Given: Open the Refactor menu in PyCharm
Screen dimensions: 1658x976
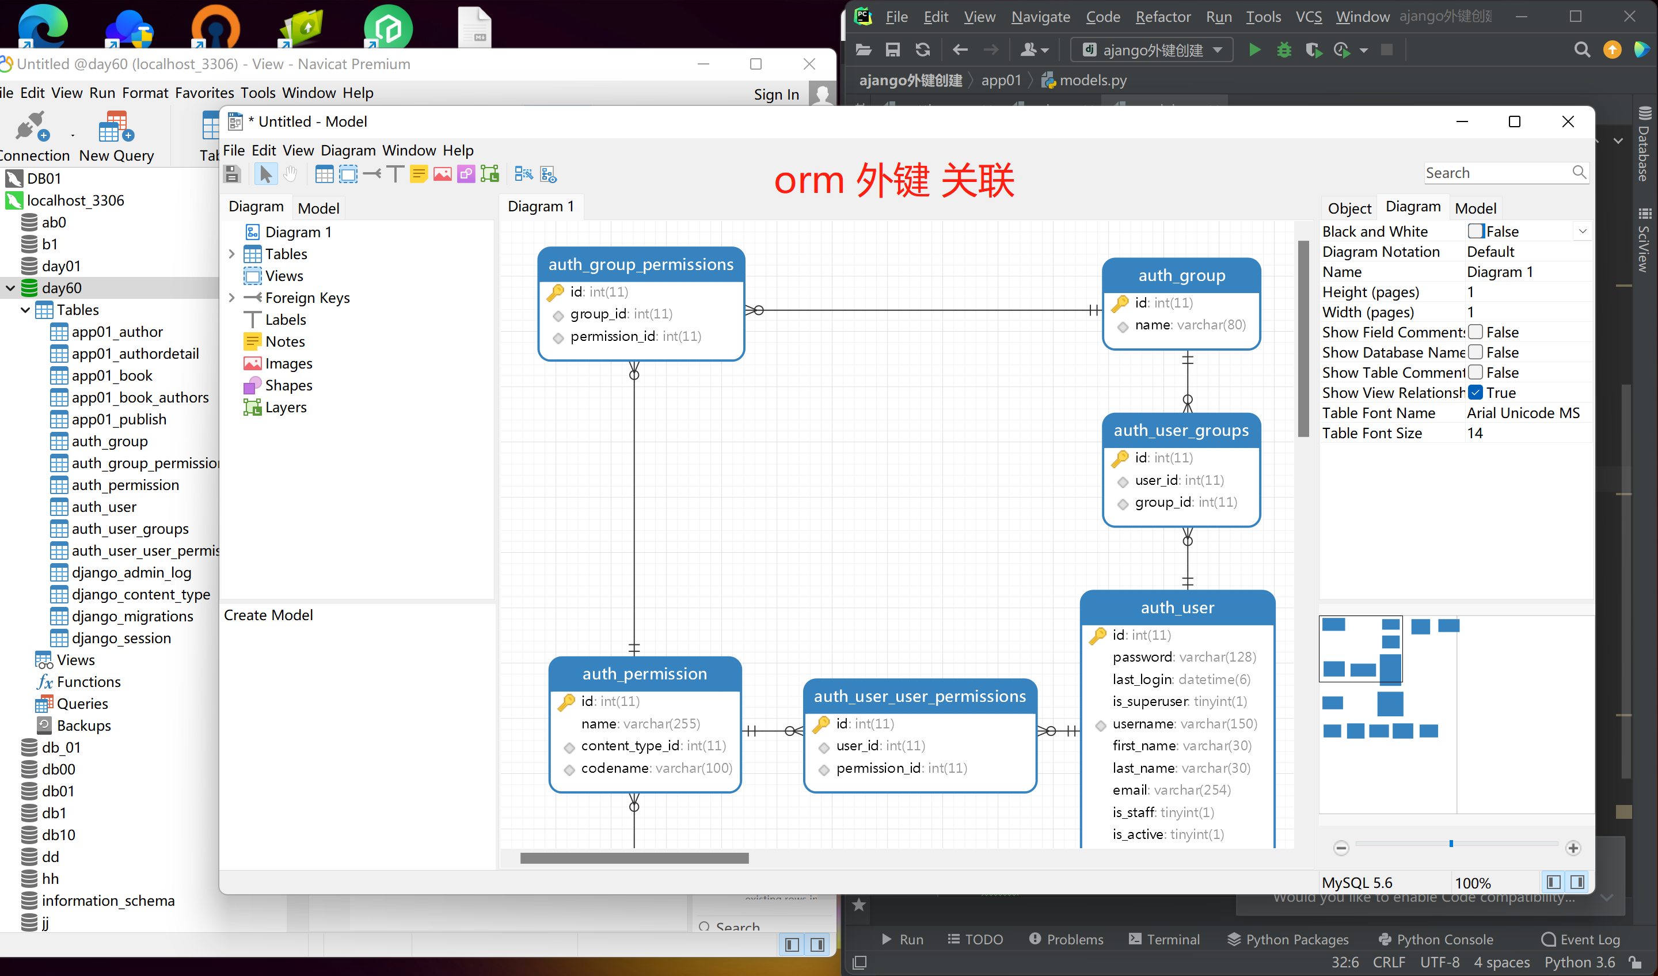Looking at the screenshot, I should [x=1162, y=17].
